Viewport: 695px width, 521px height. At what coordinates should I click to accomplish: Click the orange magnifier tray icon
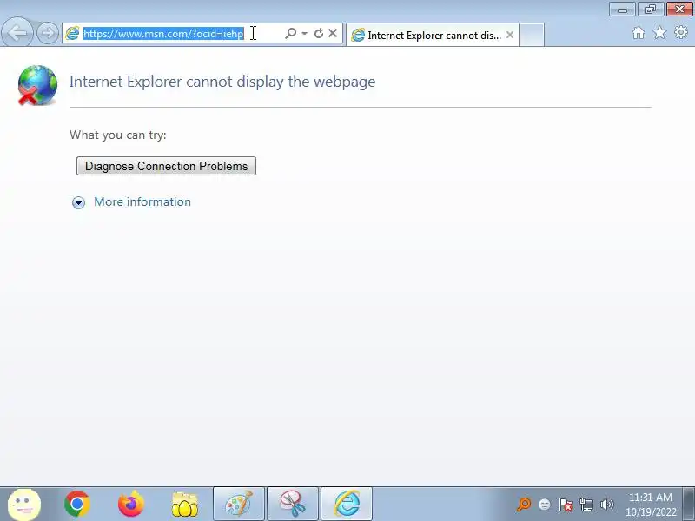(524, 505)
